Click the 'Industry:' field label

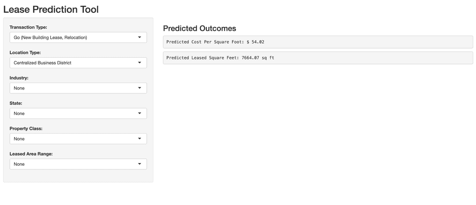click(x=19, y=78)
